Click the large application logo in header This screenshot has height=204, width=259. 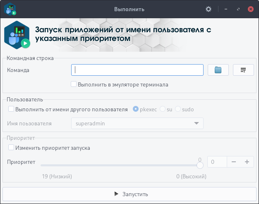coord(17,35)
